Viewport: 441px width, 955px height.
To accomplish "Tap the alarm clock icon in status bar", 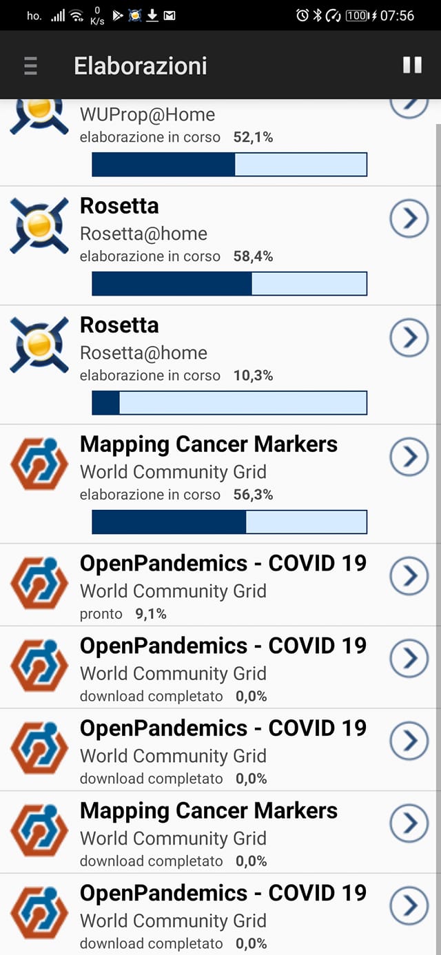I will pos(302,15).
